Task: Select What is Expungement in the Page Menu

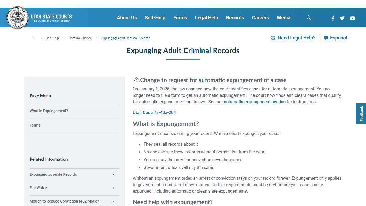Action: [49, 111]
